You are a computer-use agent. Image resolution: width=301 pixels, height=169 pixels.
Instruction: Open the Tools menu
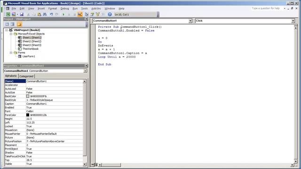click(84, 8)
